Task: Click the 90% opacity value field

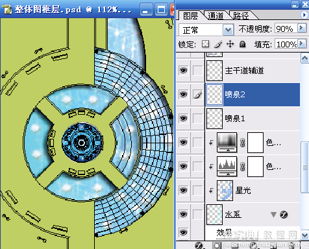Action: [286, 29]
